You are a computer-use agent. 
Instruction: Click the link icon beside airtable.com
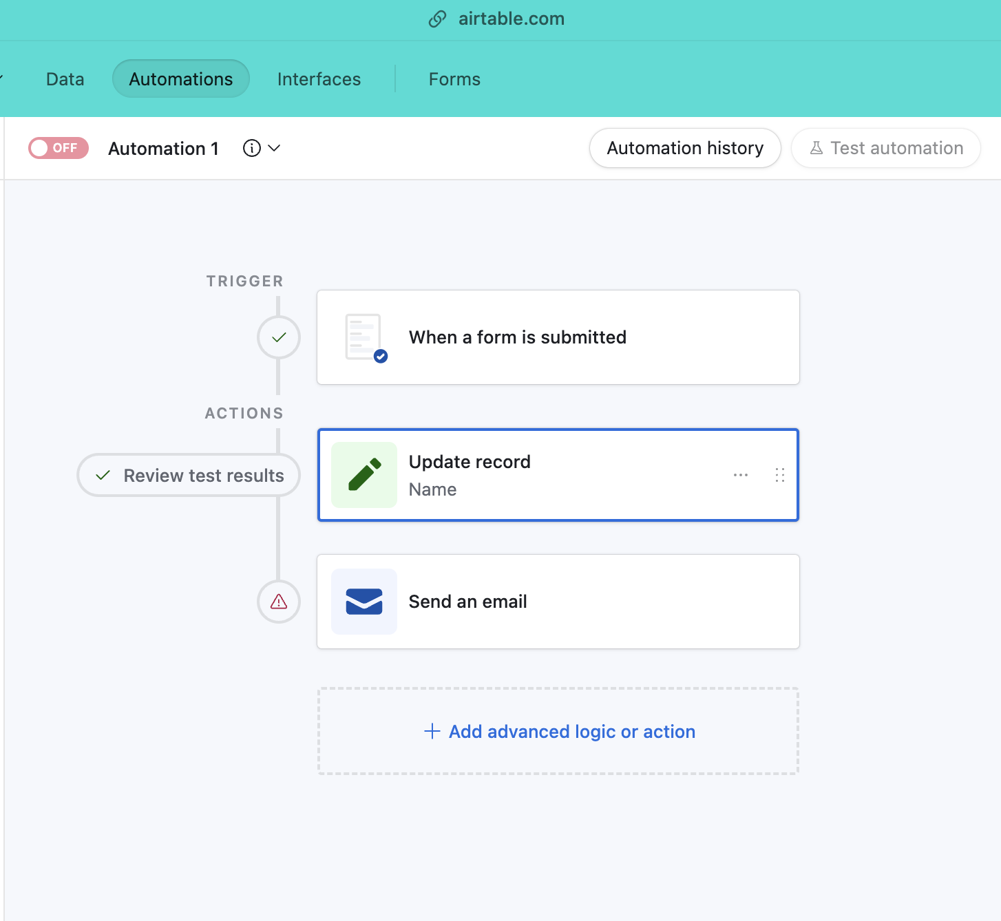click(x=438, y=19)
